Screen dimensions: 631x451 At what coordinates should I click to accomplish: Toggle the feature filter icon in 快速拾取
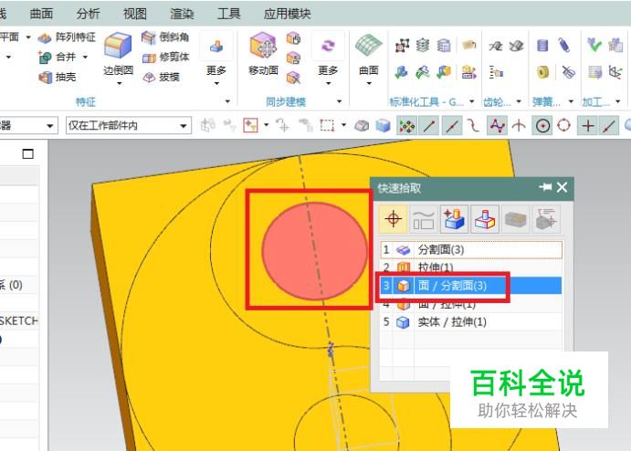pos(454,219)
